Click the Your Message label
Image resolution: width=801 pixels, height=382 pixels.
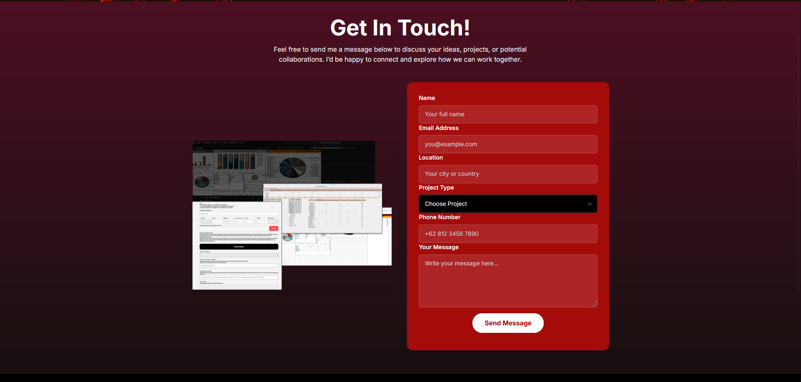tap(438, 247)
